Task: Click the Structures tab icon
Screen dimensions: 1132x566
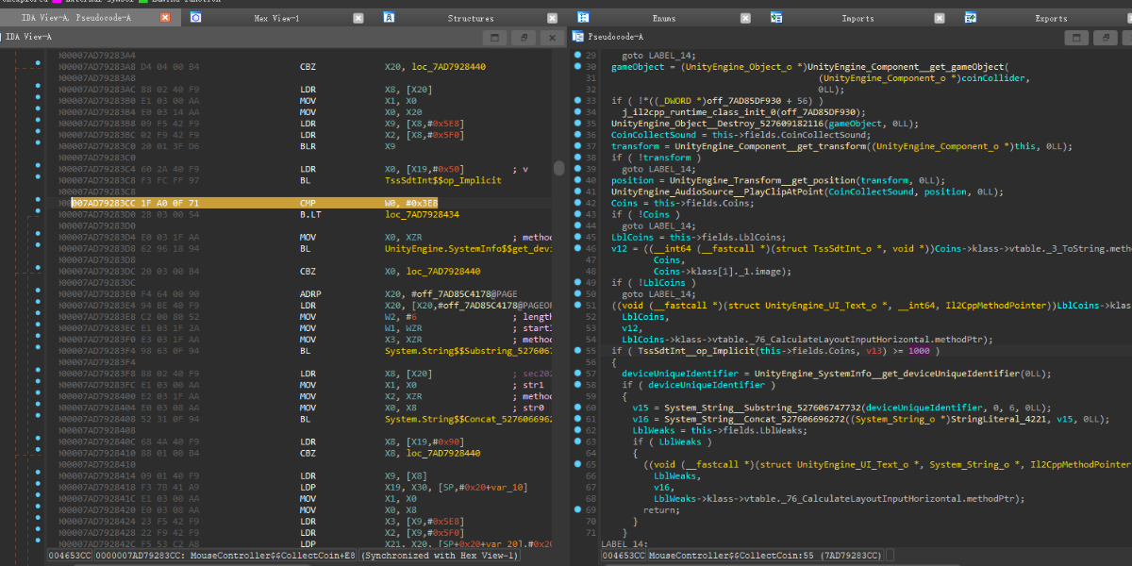Action: pos(389,18)
